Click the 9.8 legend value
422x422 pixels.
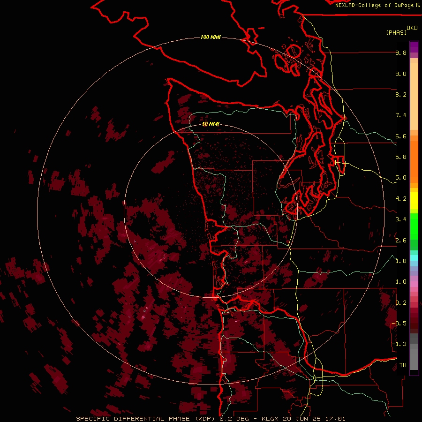[401, 53]
